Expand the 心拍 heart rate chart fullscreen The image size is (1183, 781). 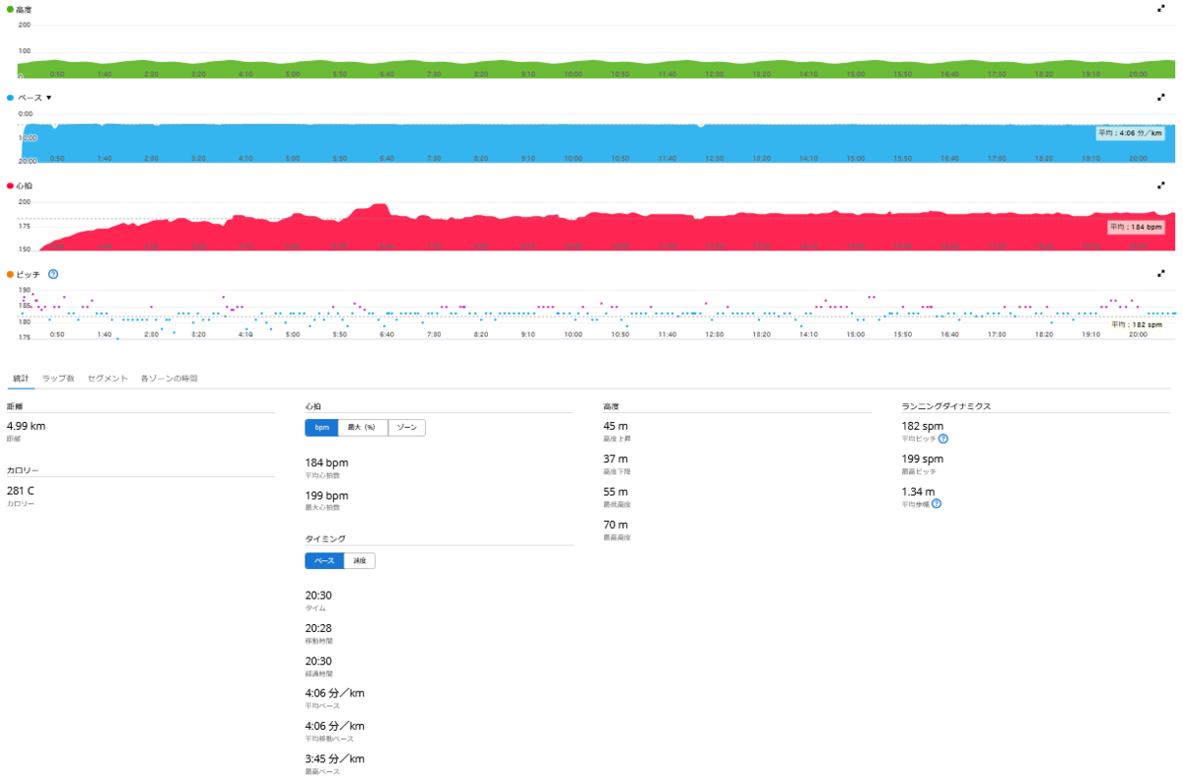pyautogui.click(x=1161, y=184)
